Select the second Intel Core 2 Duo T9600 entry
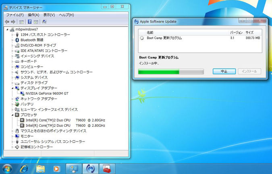272x174 pixels. (x=65, y=125)
